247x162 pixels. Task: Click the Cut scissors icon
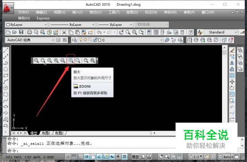(x=64, y=32)
